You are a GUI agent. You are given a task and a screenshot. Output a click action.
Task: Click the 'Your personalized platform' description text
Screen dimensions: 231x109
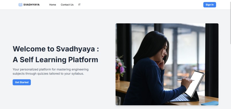click(x=50, y=71)
